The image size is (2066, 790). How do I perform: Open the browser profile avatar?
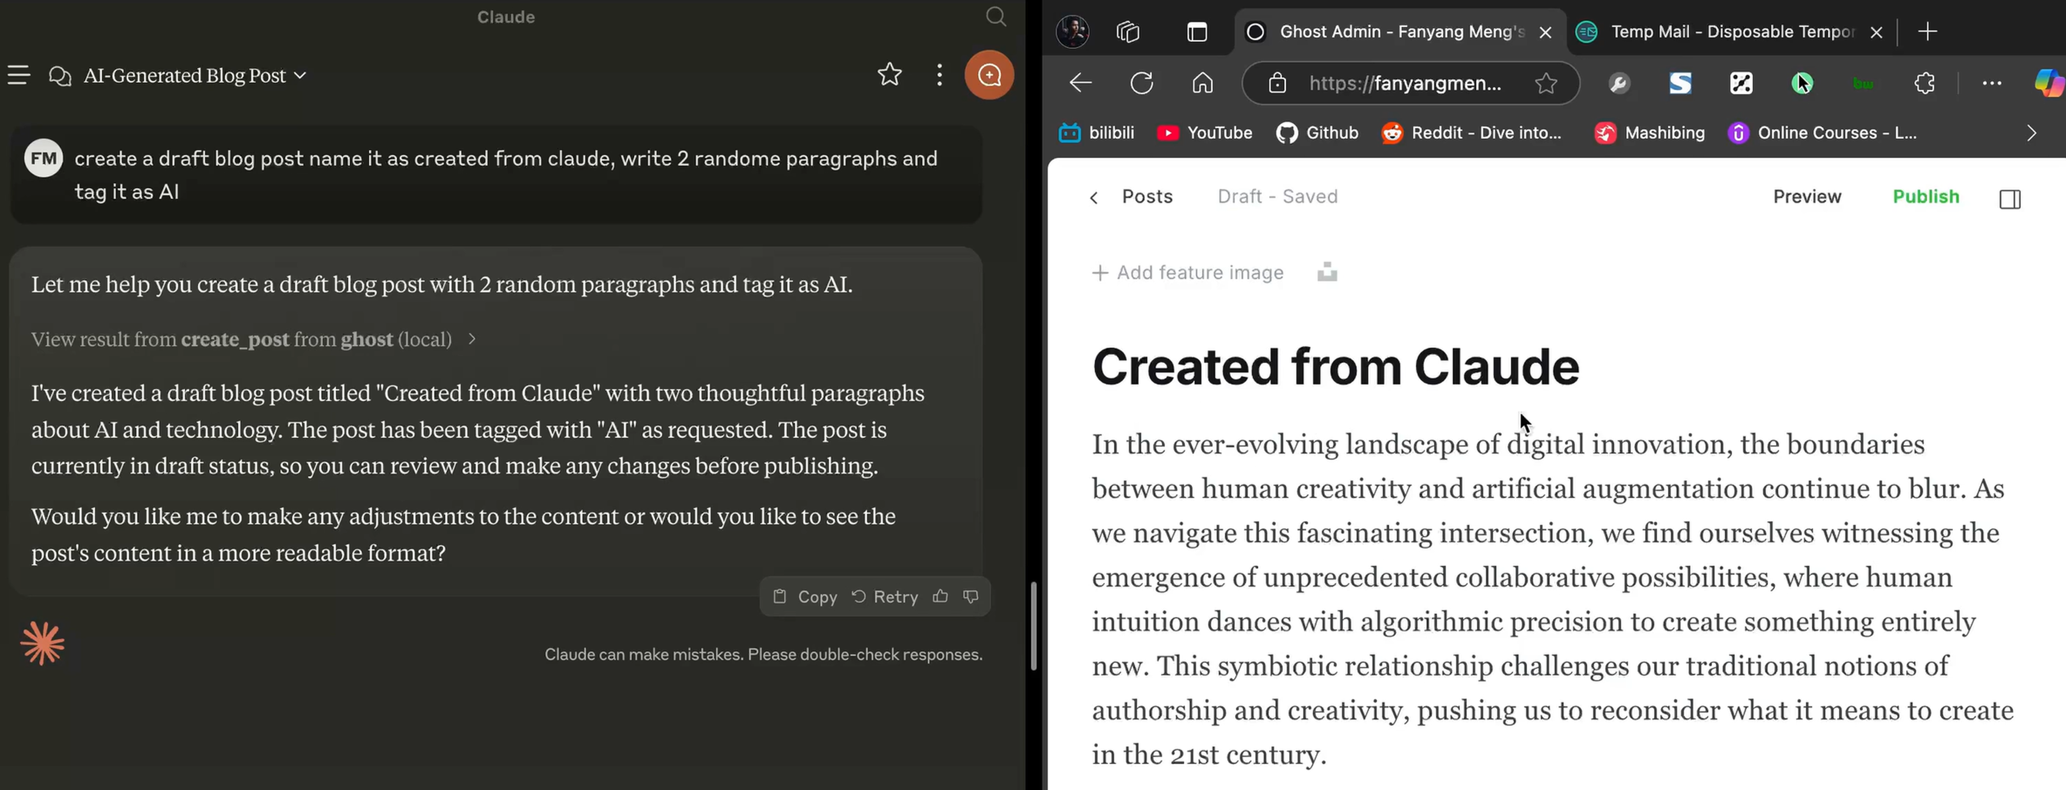click(x=1072, y=32)
